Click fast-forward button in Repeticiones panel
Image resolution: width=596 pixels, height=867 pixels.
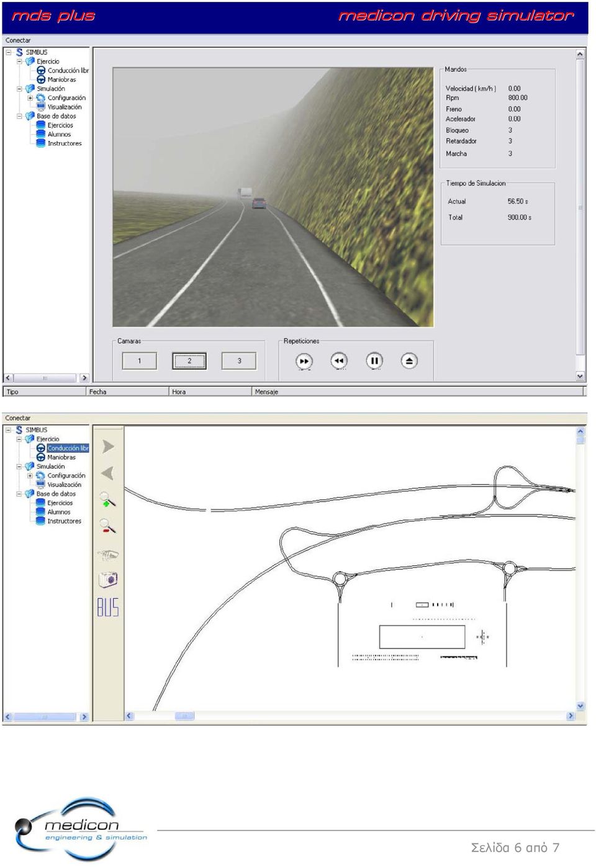304,361
